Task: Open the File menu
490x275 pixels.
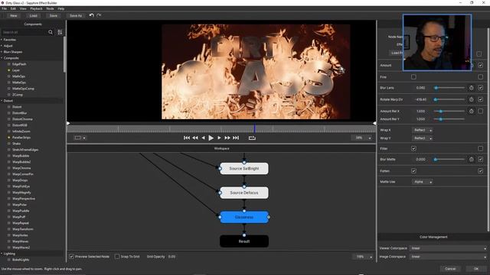Action: pyautogui.click(x=5, y=8)
